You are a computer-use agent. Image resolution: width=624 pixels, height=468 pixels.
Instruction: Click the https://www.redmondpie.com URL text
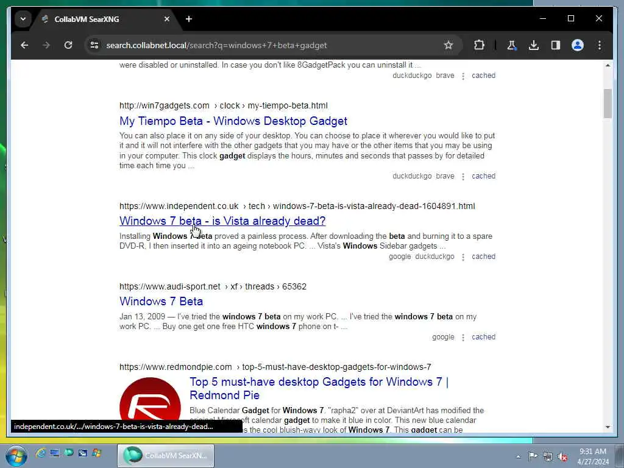coord(175,367)
